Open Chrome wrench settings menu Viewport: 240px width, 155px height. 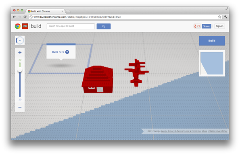tap(225, 17)
